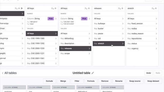Click the Undo button
The image size is (164, 92).
point(149,73)
